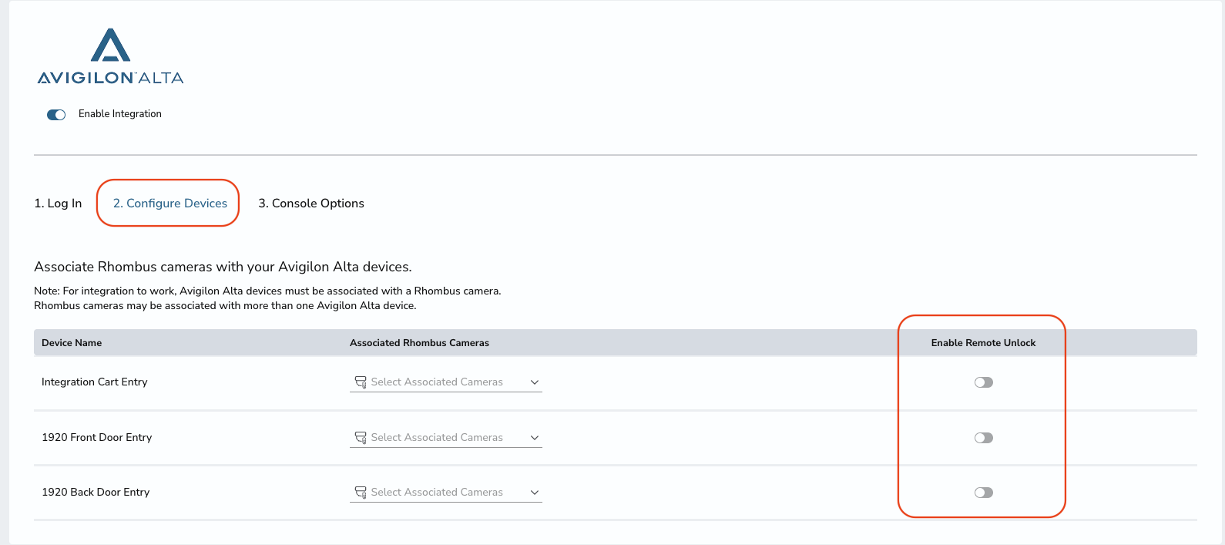Image resolution: width=1225 pixels, height=545 pixels.
Task: Click the Avigilon Alta logo
Action: point(110,56)
